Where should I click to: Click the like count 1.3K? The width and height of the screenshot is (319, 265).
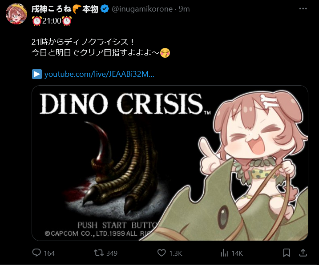pos(176,253)
